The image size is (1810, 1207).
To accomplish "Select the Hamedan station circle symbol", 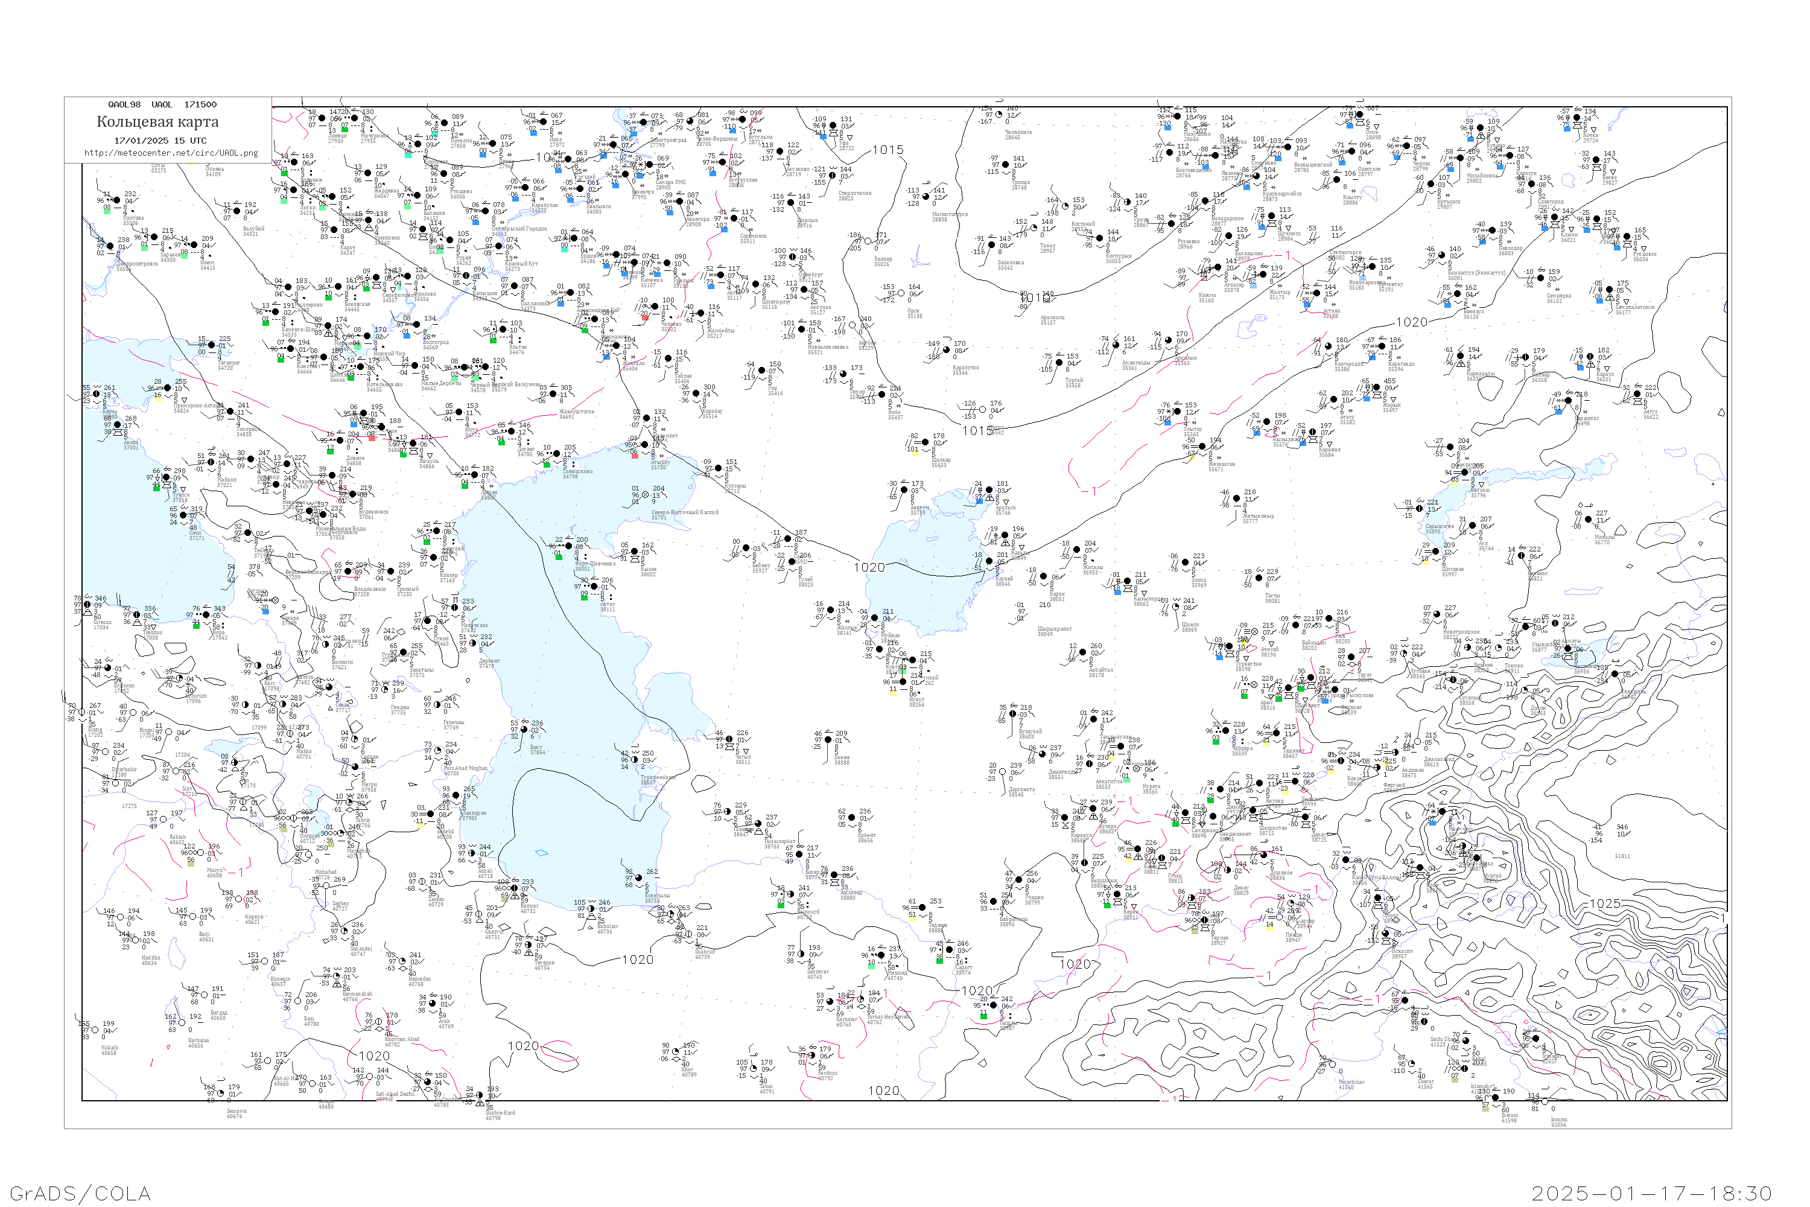I will pos(402,961).
